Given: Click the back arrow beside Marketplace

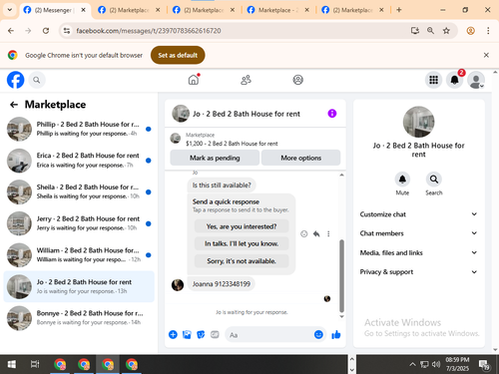Looking at the screenshot, I should click(14, 105).
